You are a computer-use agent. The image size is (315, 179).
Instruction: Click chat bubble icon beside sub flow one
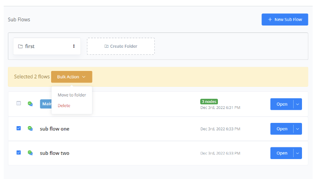click(30, 128)
